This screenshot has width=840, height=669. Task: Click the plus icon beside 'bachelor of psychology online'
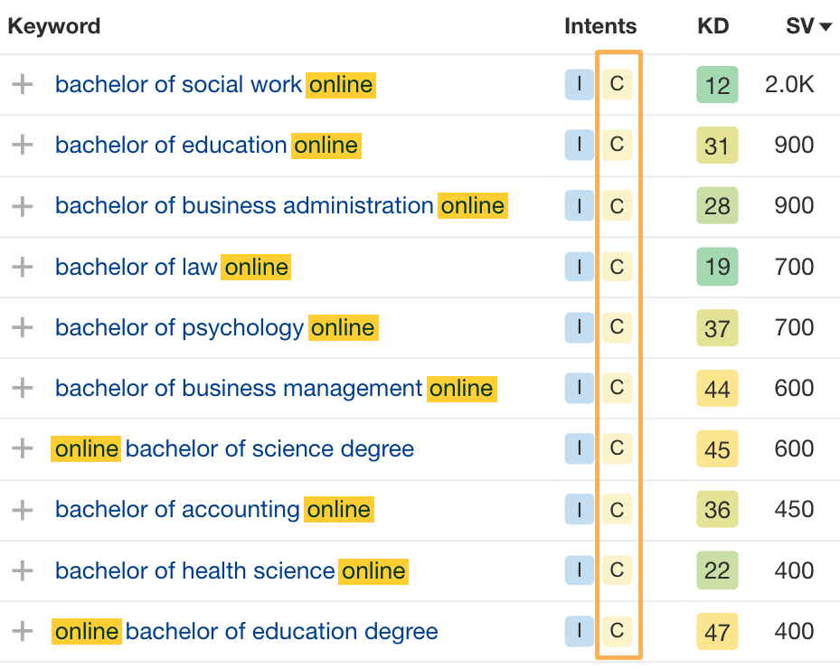coord(22,327)
